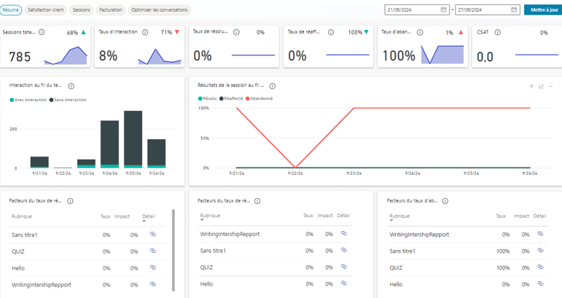
Task: Show info for Taux de résolution card
Action: coord(237,32)
